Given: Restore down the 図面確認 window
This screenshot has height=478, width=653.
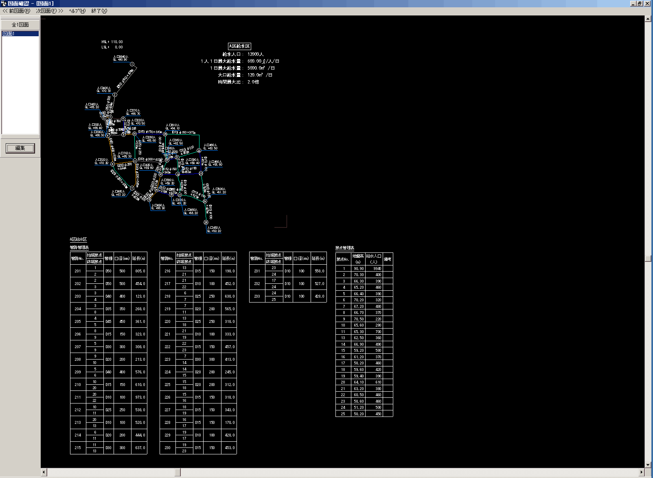Looking at the screenshot, I should coord(640,3).
